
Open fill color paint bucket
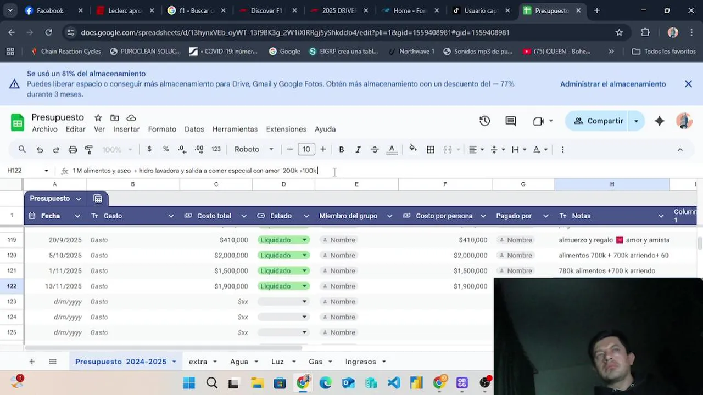(413, 149)
